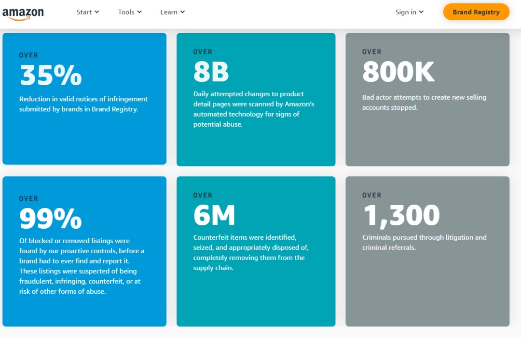Open the Start menu
521x338 pixels.
[x=84, y=12]
